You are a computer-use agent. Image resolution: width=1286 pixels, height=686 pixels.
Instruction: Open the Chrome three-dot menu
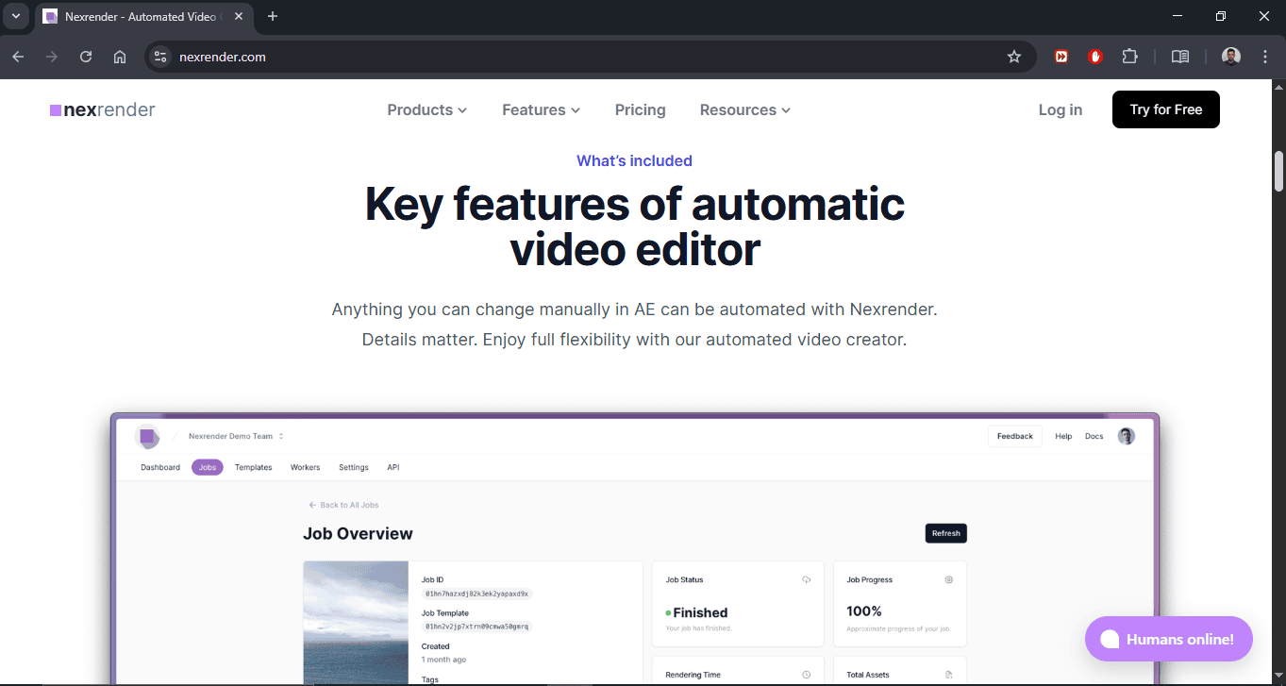point(1265,57)
